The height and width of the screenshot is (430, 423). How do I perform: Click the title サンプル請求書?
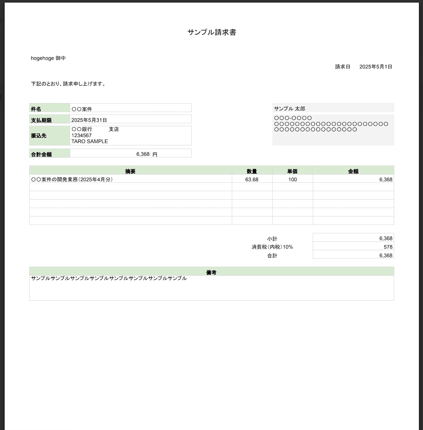211,32
